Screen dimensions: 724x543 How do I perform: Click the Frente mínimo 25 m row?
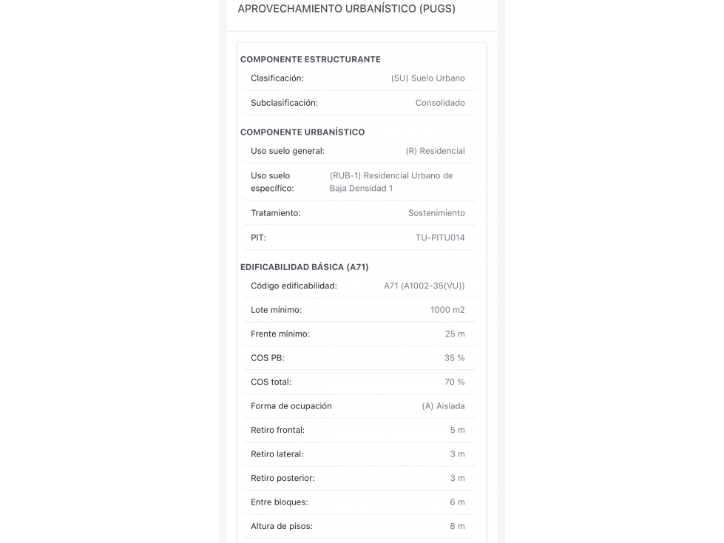pos(358,334)
